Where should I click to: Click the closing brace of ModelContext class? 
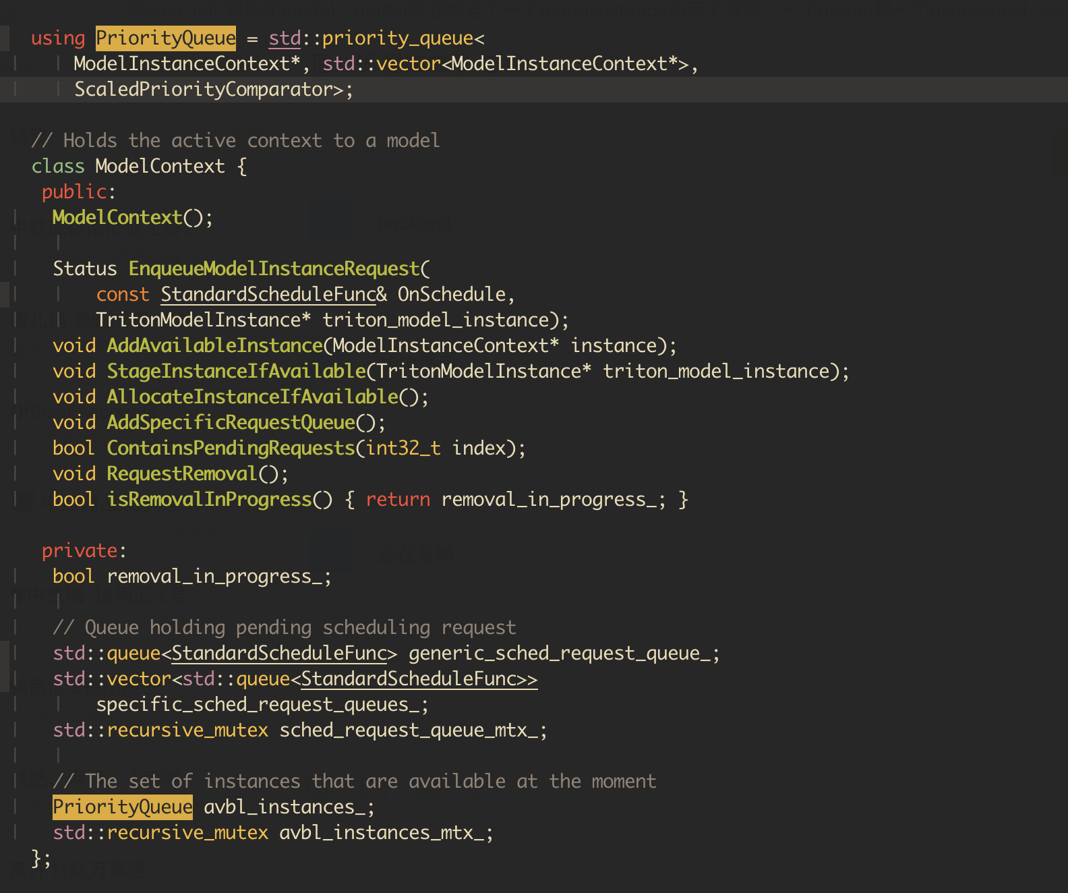(36, 859)
